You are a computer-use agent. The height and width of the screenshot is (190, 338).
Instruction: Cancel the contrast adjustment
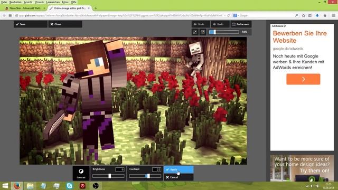(x=179, y=177)
